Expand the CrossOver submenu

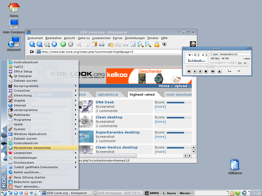43,91
